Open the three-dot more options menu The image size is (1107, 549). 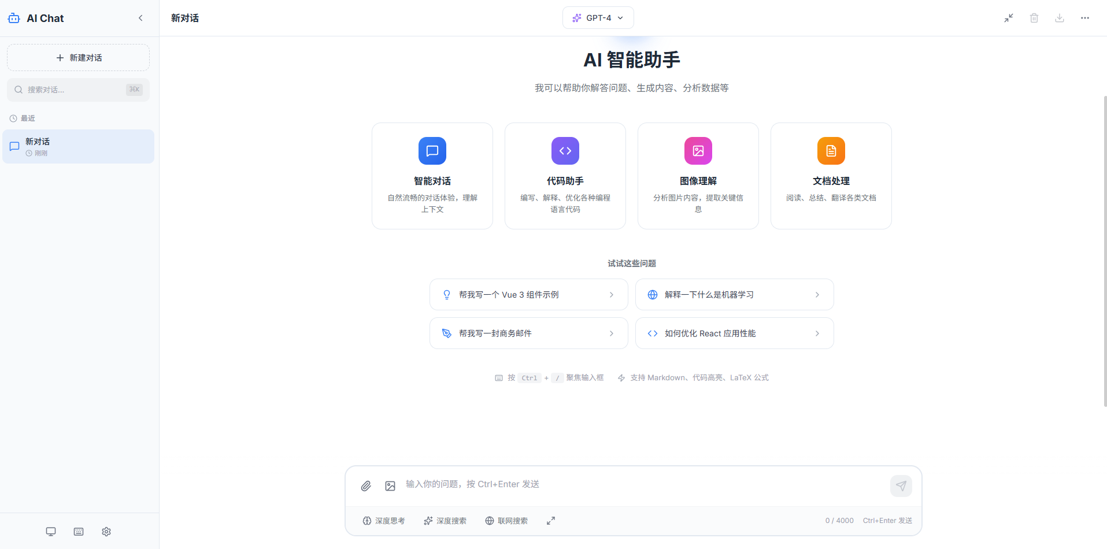point(1085,18)
